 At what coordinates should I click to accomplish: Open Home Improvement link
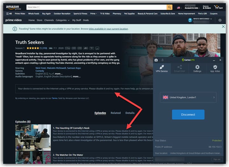point(186,14)
